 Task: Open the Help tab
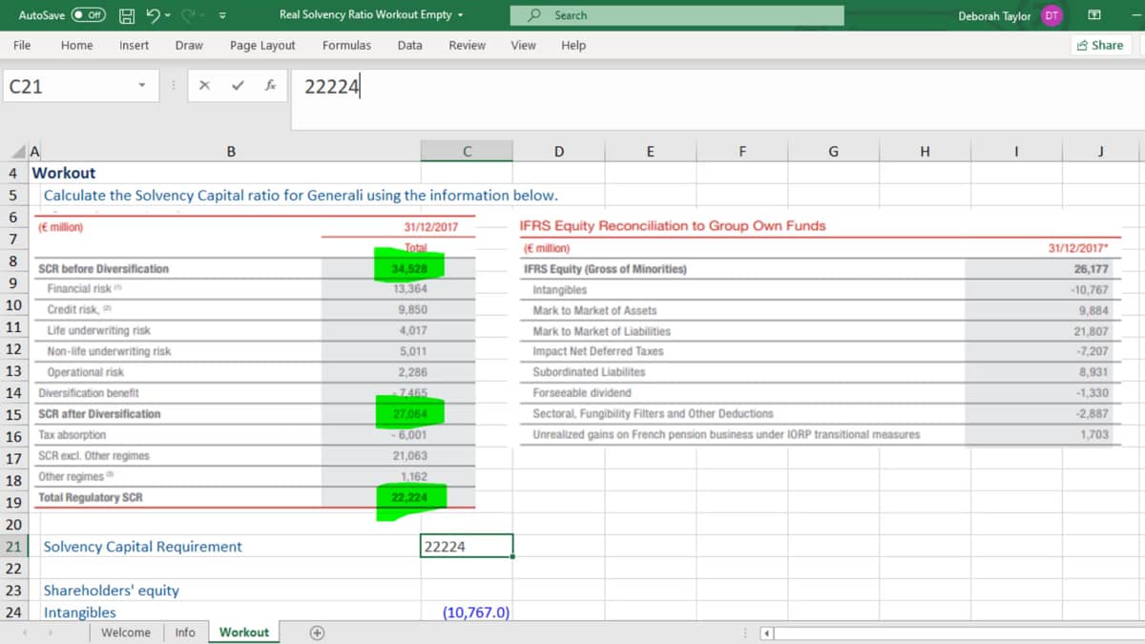pyautogui.click(x=573, y=45)
